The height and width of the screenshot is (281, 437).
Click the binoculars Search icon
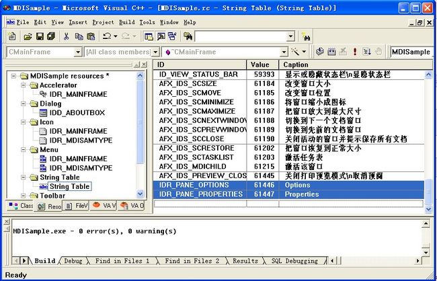click(x=306, y=36)
